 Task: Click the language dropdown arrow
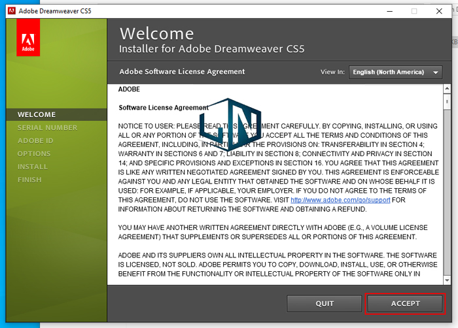tap(436, 73)
